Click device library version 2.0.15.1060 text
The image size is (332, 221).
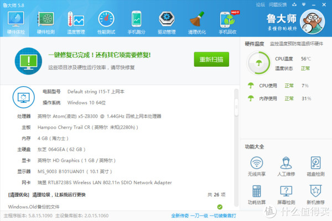click(x=82, y=215)
